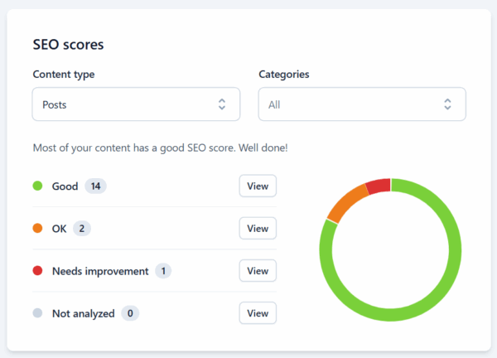
Task: View posts with a Good SEO score
Action: click(x=258, y=186)
